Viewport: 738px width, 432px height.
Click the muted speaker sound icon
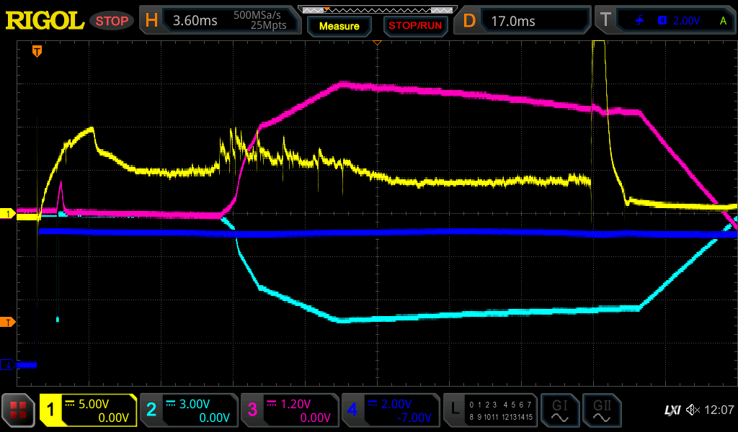pyautogui.click(x=693, y=410)
